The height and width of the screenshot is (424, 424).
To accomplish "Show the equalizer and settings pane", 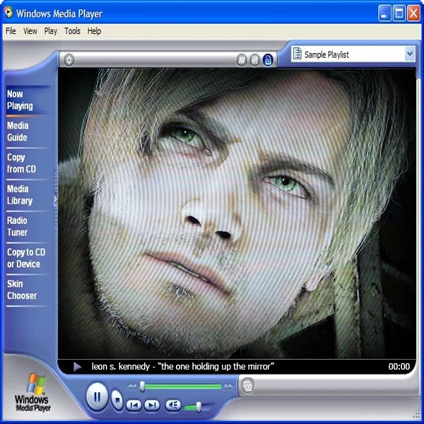I will point(254,60).
